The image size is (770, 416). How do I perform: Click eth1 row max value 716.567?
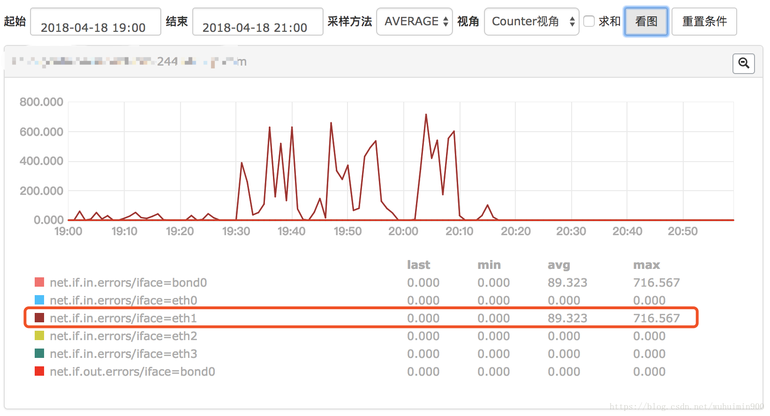click(x=657, y=318)
